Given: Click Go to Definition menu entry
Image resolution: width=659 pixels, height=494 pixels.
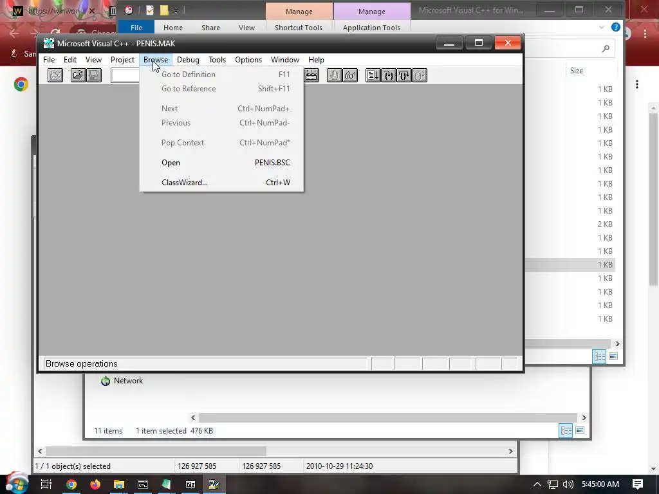Looking at the screenshot, I should [221, 75].
